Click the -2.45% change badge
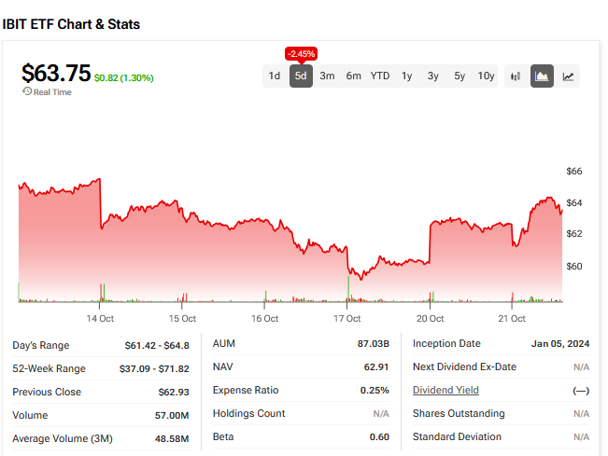Screen dimensions: 608x456 [x=301, y=53]
